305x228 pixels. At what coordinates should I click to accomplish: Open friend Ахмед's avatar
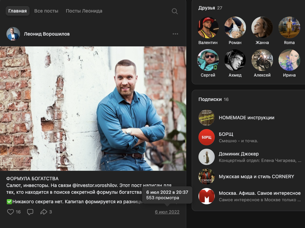click(x=235, y=60)
